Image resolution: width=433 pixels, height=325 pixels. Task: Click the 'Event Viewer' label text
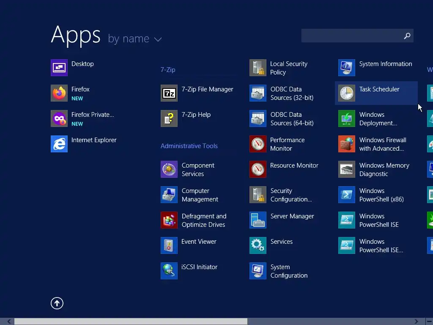pos(199,242)
